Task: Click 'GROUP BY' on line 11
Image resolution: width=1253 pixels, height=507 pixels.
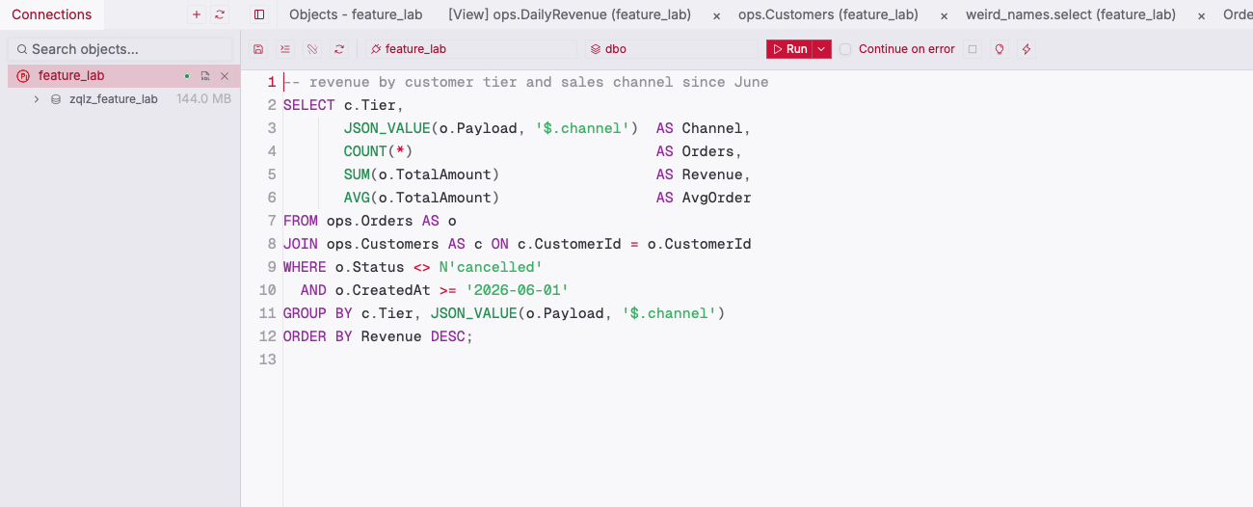Action: click(318, 313)
